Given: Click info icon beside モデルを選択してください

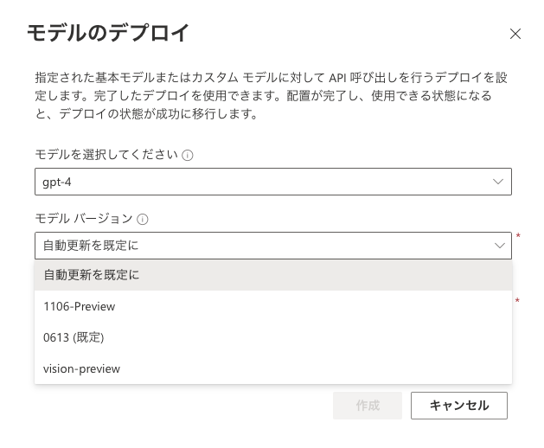Looking at the screenshot, I should click(188, 156).
